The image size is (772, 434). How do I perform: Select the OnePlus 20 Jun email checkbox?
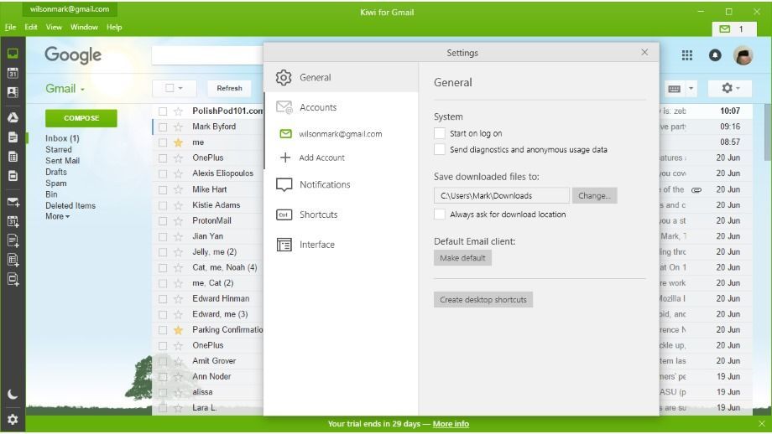coord(163,158)
